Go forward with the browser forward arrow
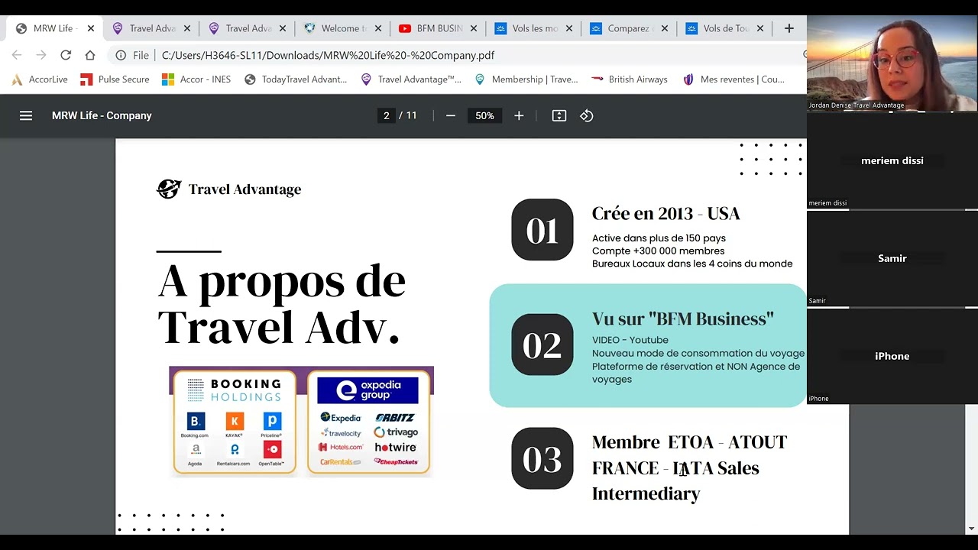 [41, 55]
